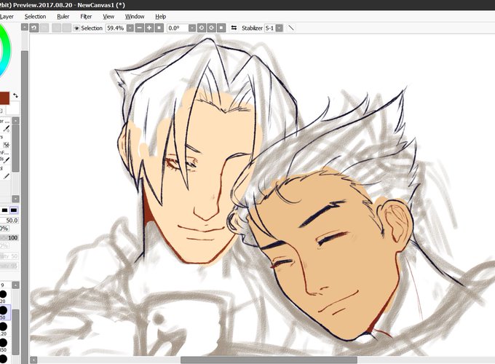
Task: Flip canvas horizontally with double-arrow icon
Action: (x=234, y=28)
